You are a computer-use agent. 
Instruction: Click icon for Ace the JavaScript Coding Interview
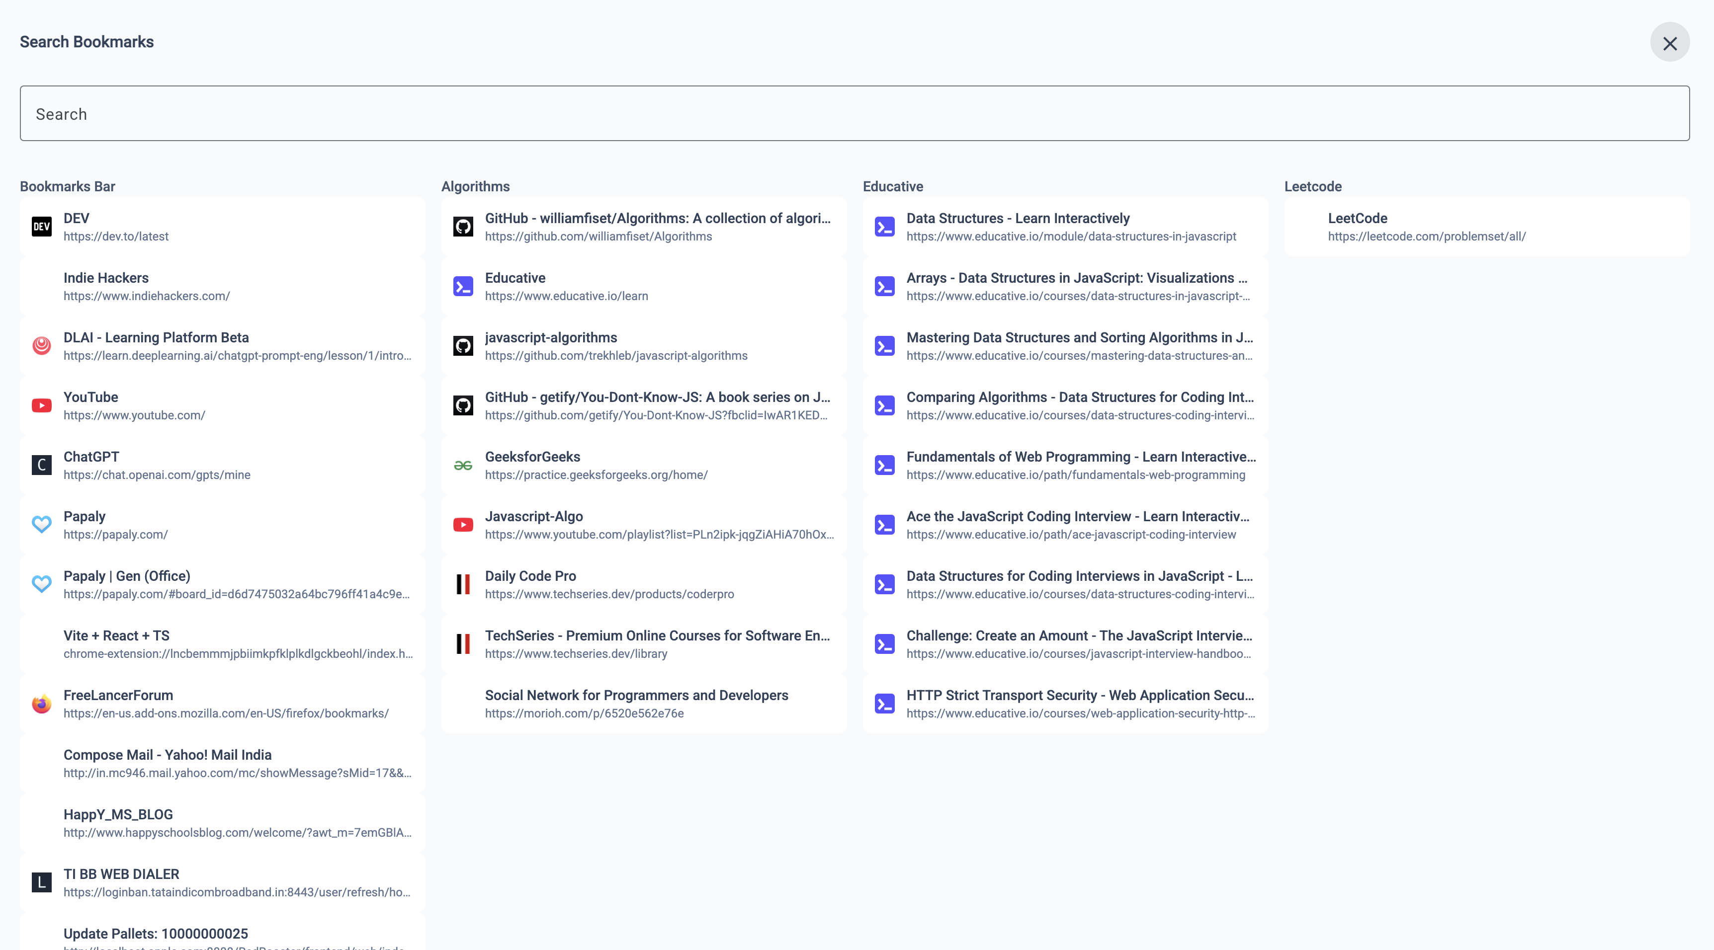tap(885, 525)
